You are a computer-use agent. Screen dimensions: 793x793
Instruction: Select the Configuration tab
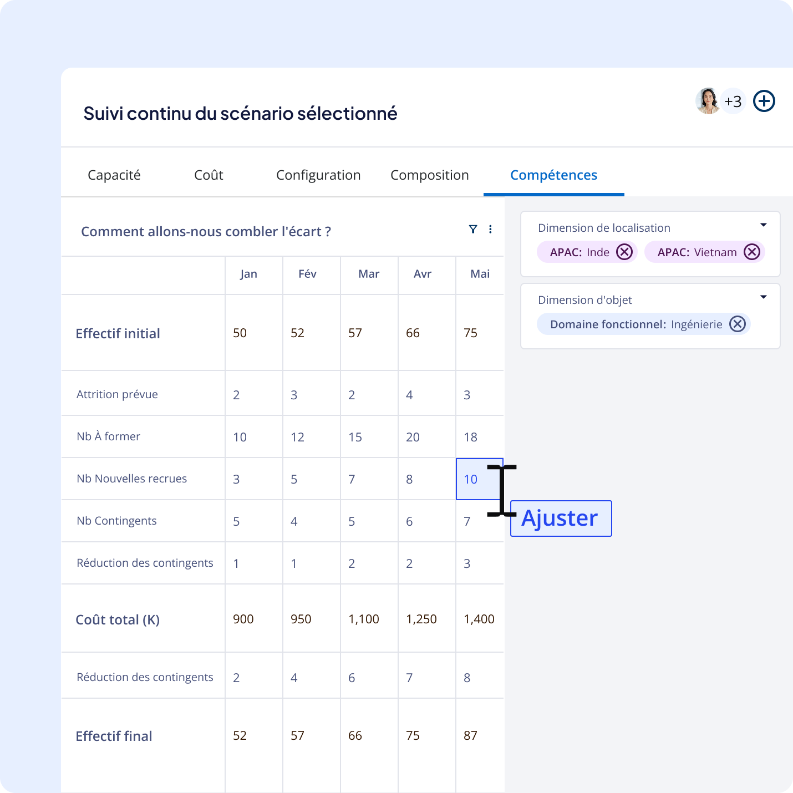point(318,175)
